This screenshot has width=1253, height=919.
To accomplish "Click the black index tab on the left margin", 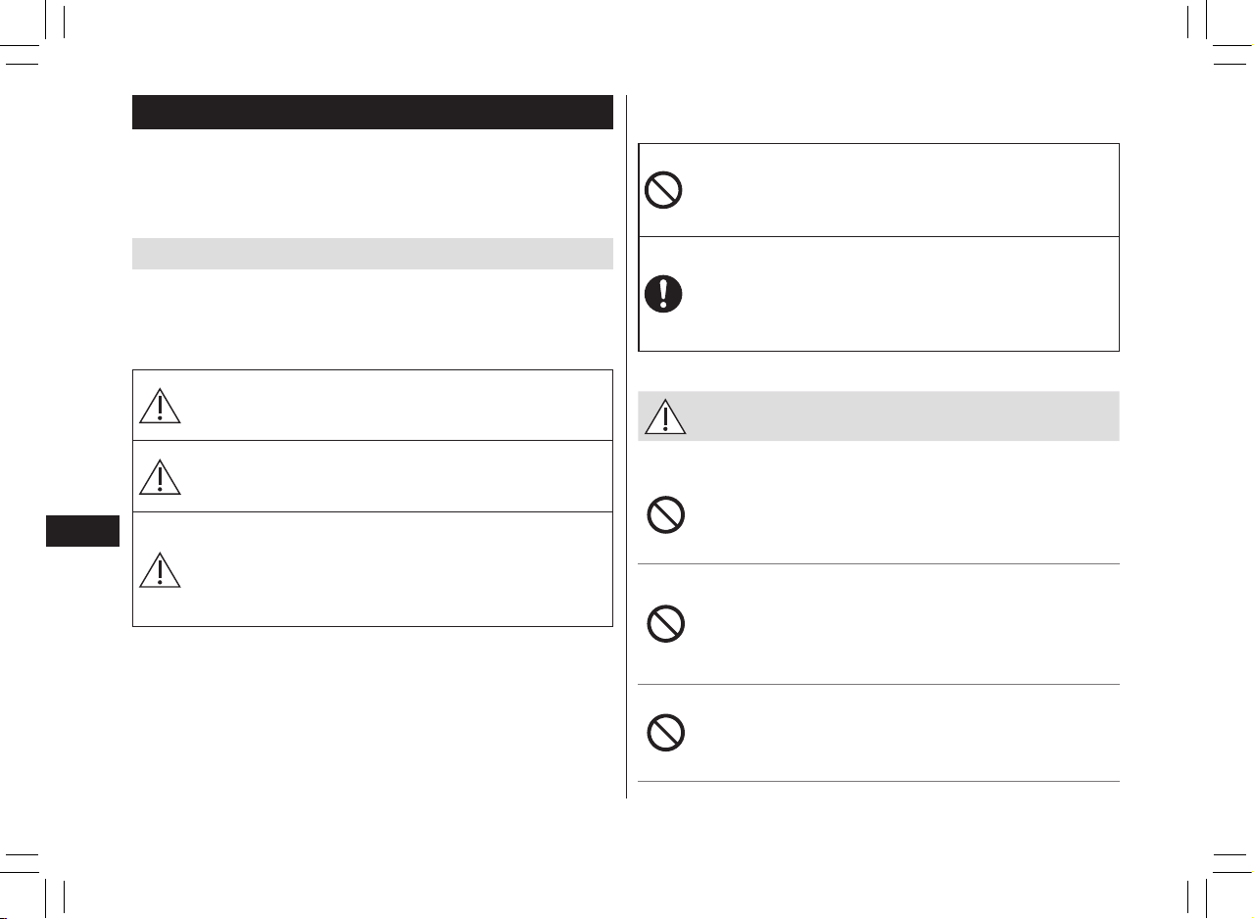I will [x=82, y=530].
